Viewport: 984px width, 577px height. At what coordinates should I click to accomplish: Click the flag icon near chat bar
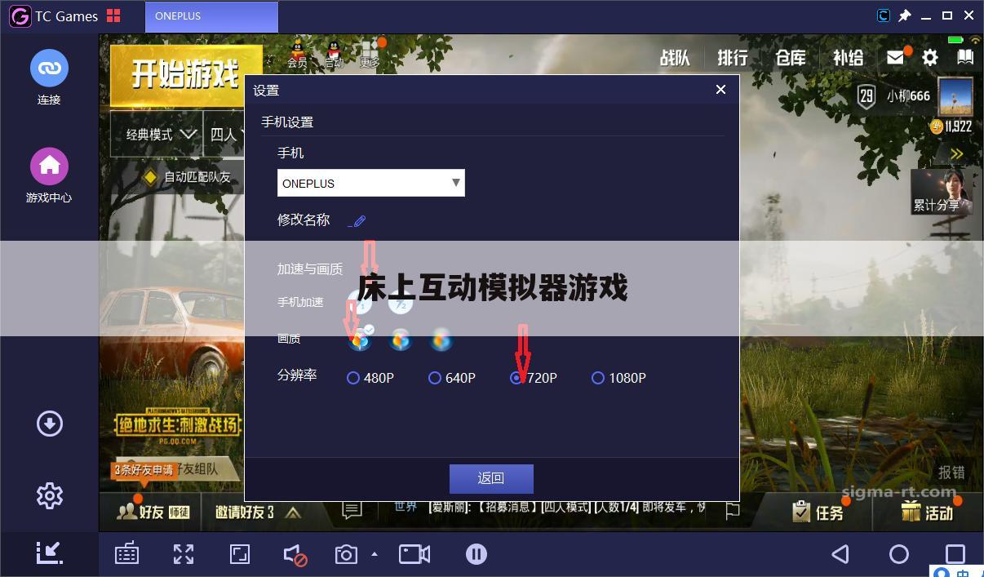click(732, 510)
